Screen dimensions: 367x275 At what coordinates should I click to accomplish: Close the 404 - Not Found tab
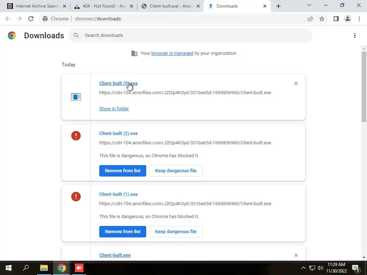pos(132,6)
